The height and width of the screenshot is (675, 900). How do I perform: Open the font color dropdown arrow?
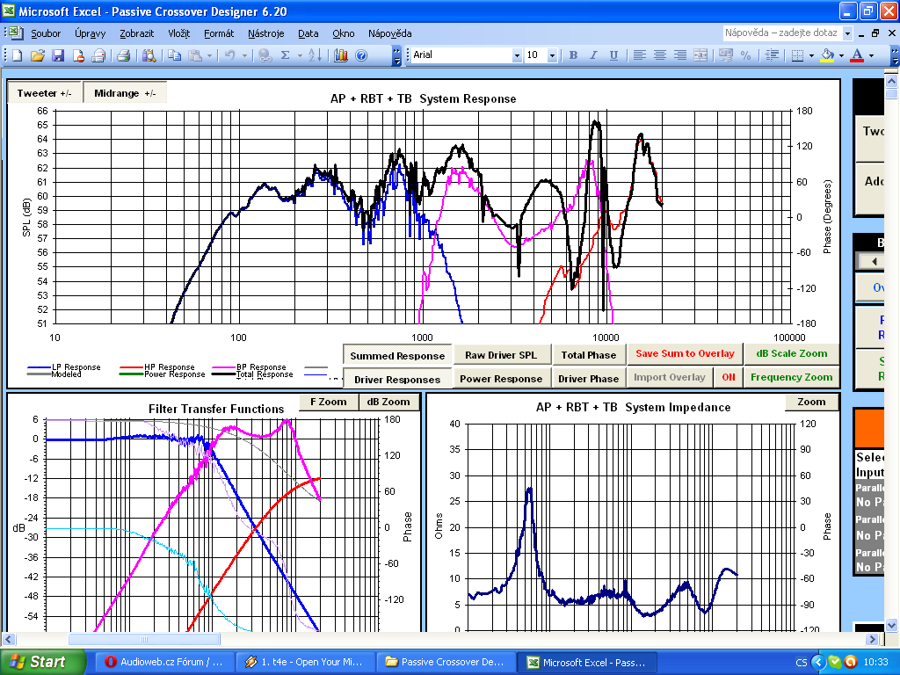[x=871, y=55]
